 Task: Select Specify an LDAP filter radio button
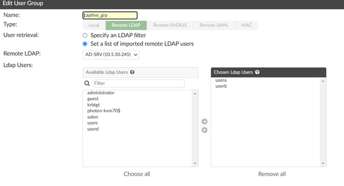(85, 35)
